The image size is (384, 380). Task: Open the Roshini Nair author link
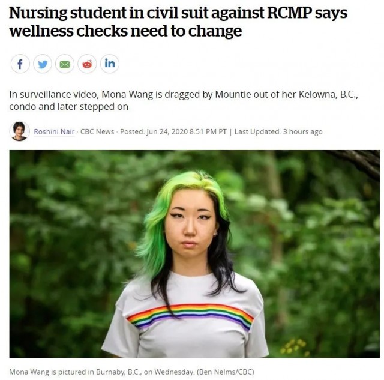[54, 131]
